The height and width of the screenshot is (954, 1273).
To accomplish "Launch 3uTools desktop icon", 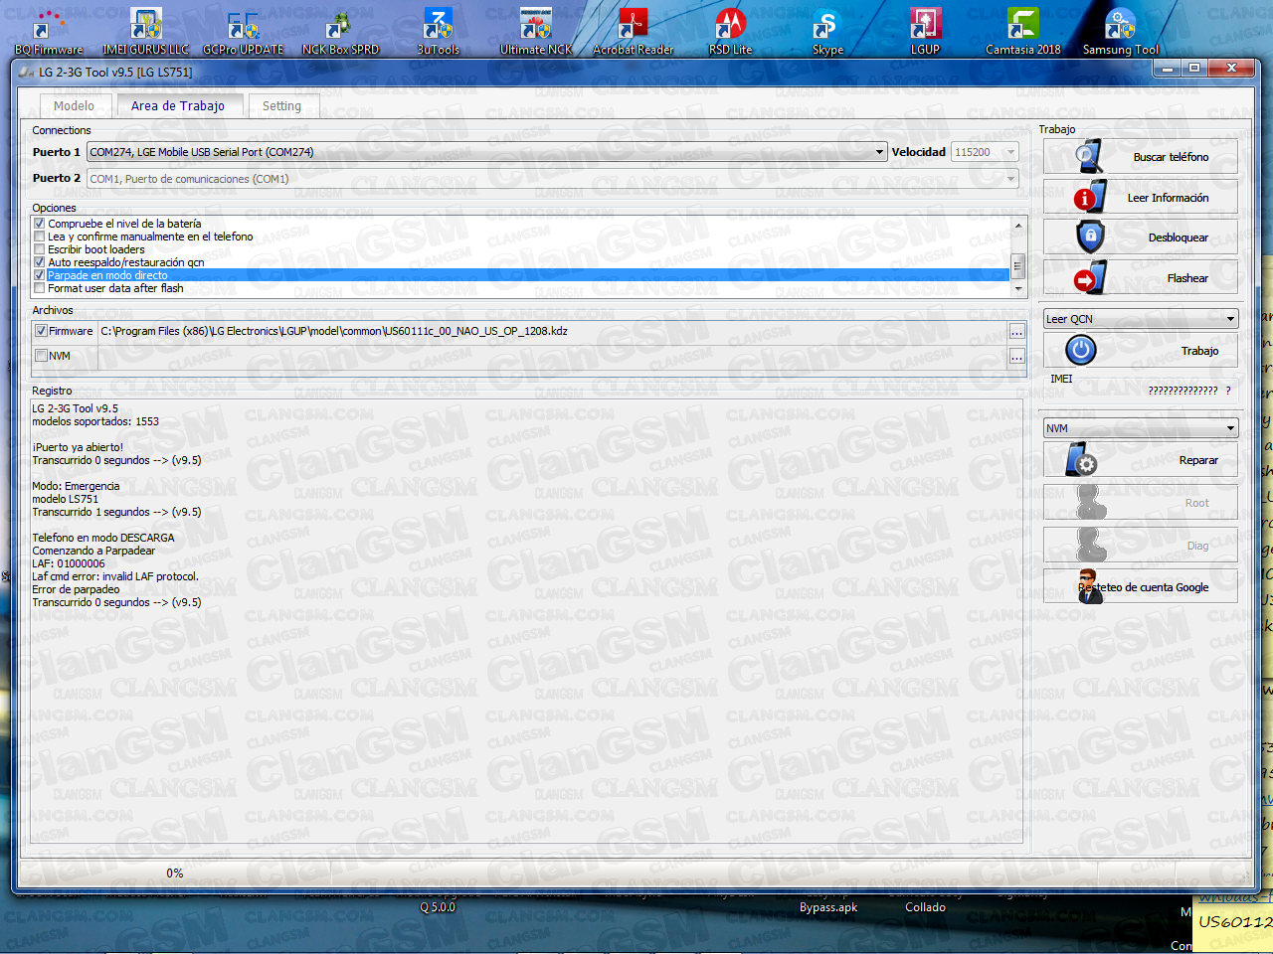I will click(438, 30).
